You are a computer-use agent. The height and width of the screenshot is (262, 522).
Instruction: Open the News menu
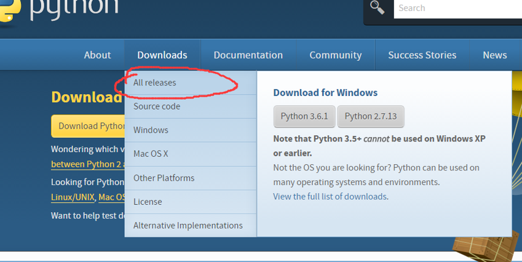pos(495,55)
